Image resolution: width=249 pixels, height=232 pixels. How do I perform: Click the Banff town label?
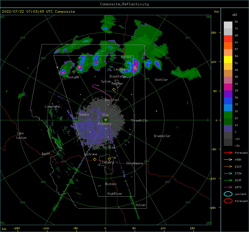[46, 154]
